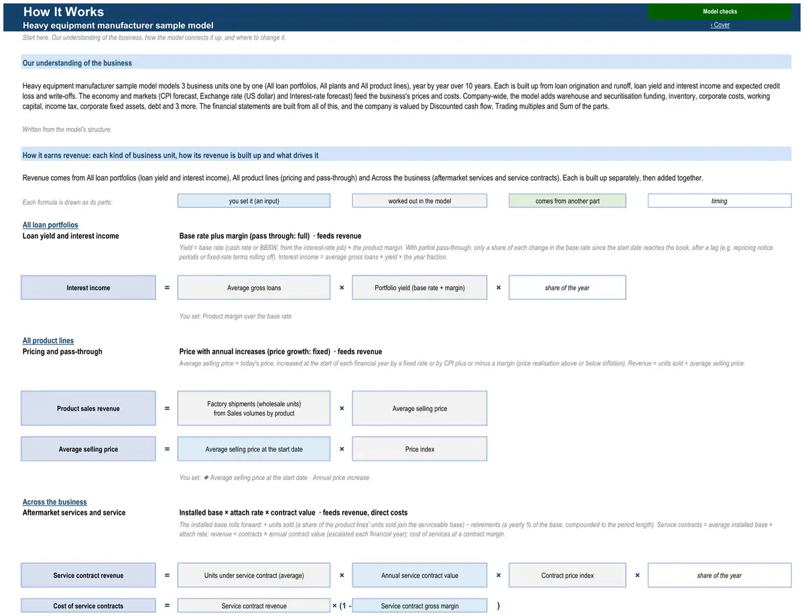
Task: Click the 'Loan yield and interest income' heading
Action: tap(71, 236)
